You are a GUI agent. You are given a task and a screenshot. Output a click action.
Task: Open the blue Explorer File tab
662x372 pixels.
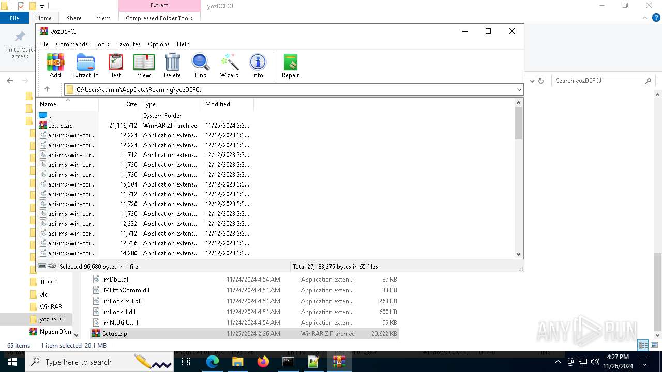click(x=14, y=18)
